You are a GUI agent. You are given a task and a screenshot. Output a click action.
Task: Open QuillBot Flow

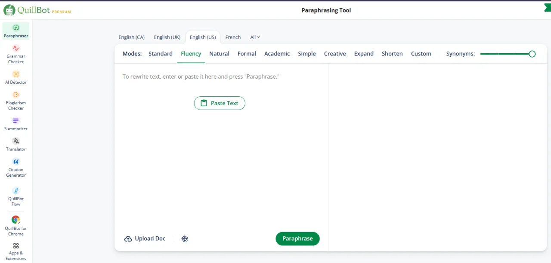[x=16, y=197]
